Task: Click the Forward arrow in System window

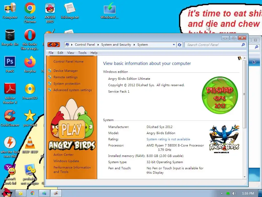Action: (x=57, y=45)
